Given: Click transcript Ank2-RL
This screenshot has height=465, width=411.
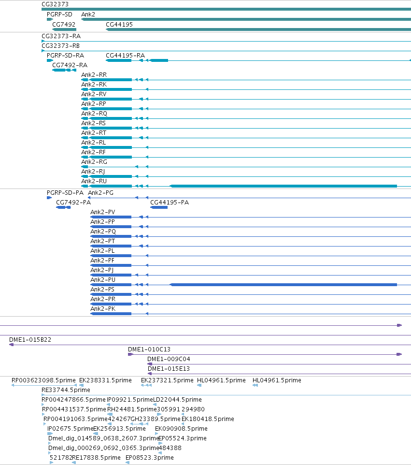Looking at the screenshot, I should [x=93, y=142].
